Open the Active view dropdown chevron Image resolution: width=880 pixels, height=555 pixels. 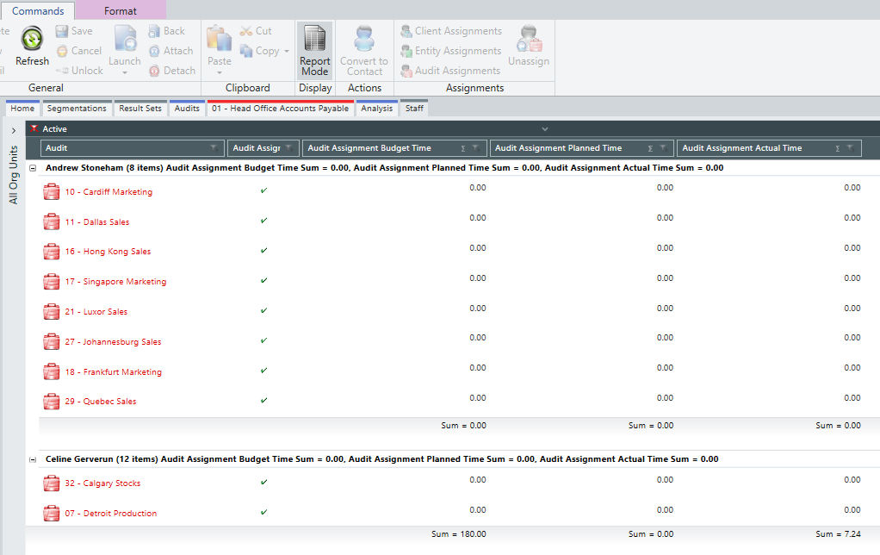click(x=544, y=129)
